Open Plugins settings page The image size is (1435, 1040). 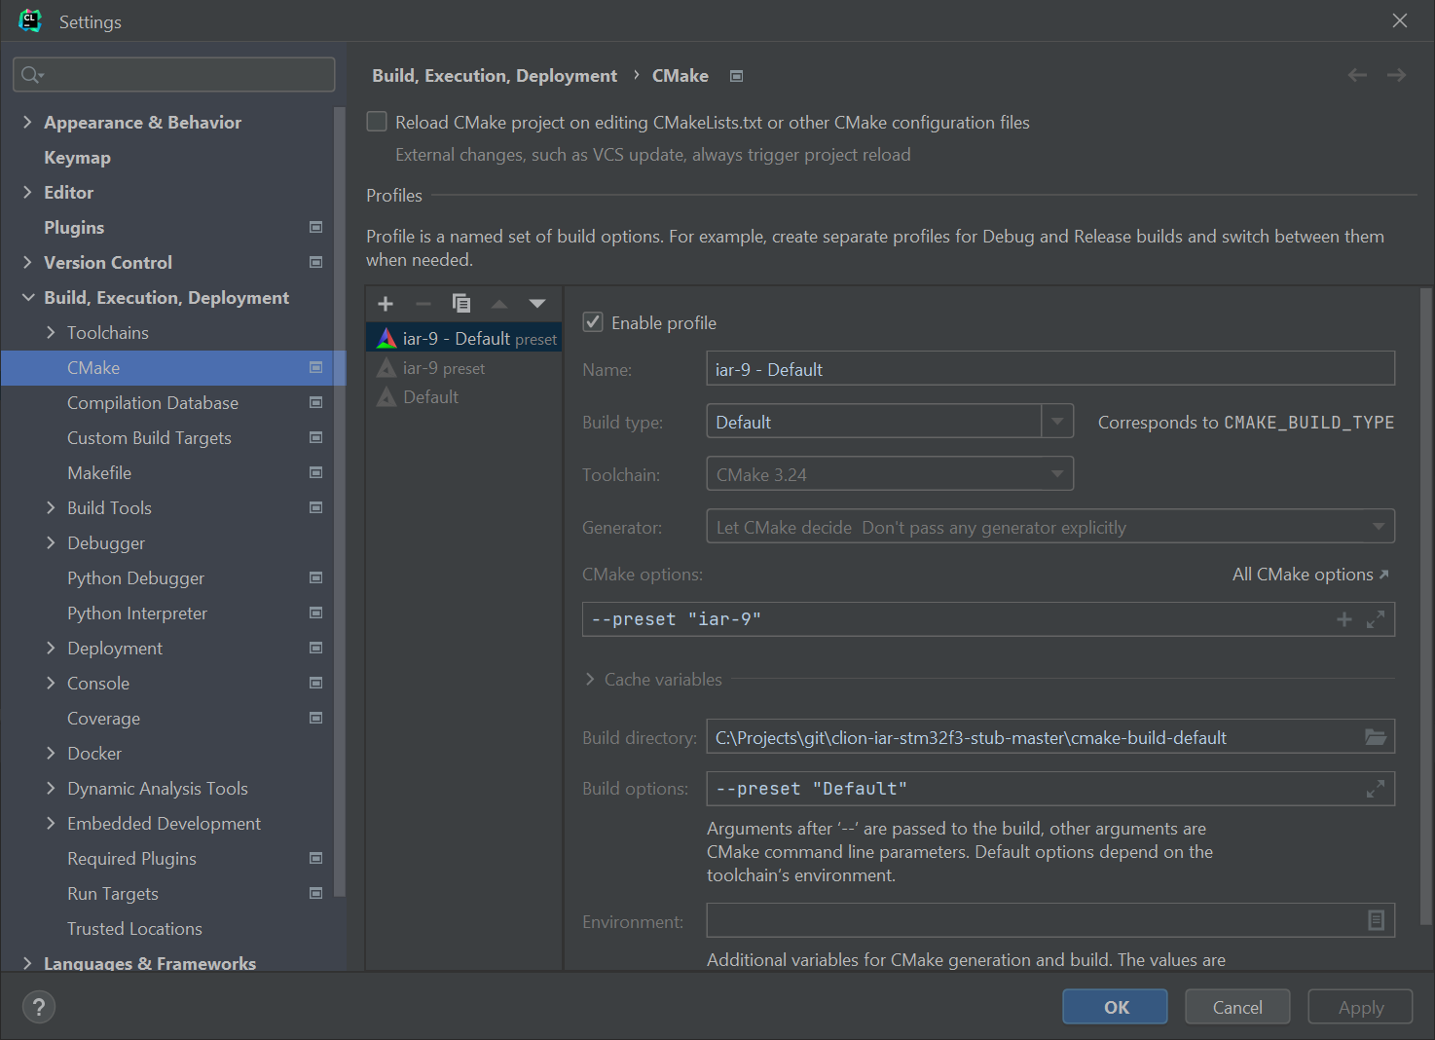pos(74,227)
